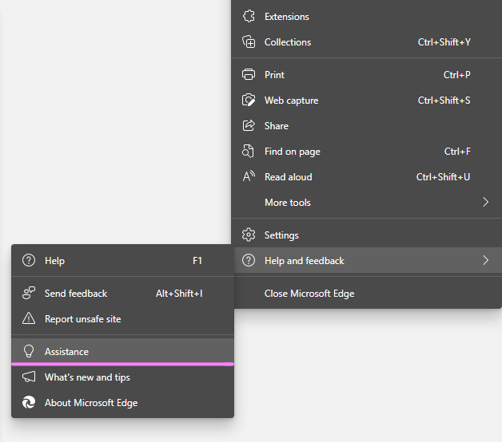Viewport: 502px width, 442px height.
Task: Select Send feedback submenu entry
Action: 122,294
